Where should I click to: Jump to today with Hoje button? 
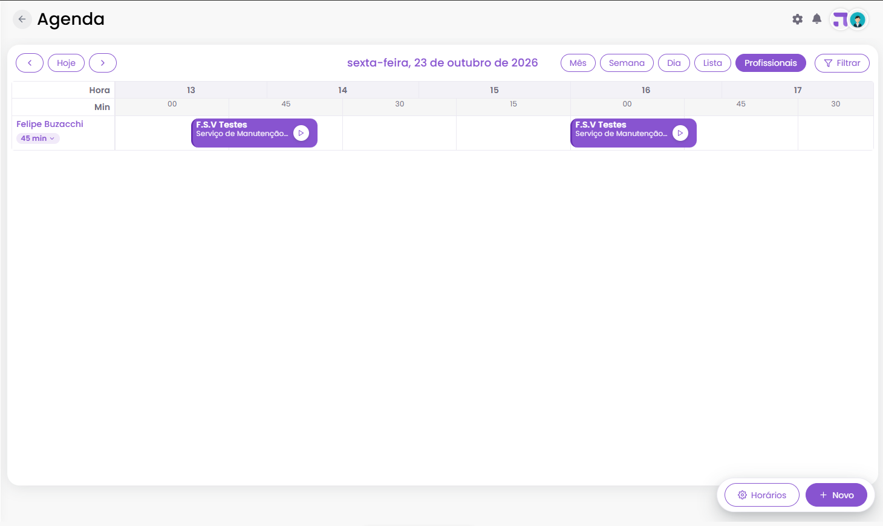pos(66,63)
